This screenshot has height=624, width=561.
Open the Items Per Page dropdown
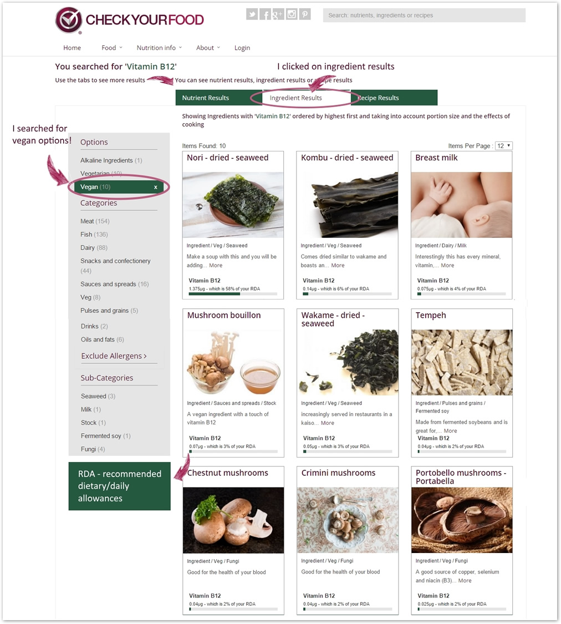[504, 146]
